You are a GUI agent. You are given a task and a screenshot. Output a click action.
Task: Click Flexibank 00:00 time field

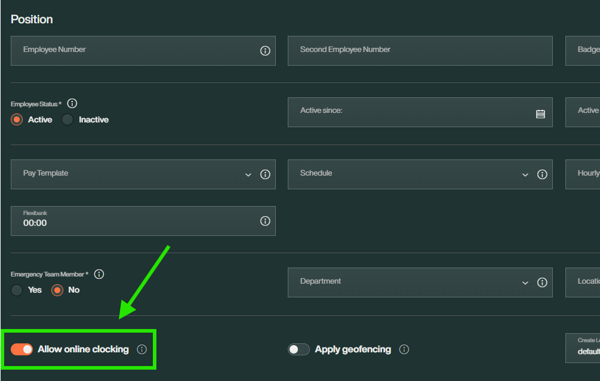pyautogui.click(x=143, y=221)
